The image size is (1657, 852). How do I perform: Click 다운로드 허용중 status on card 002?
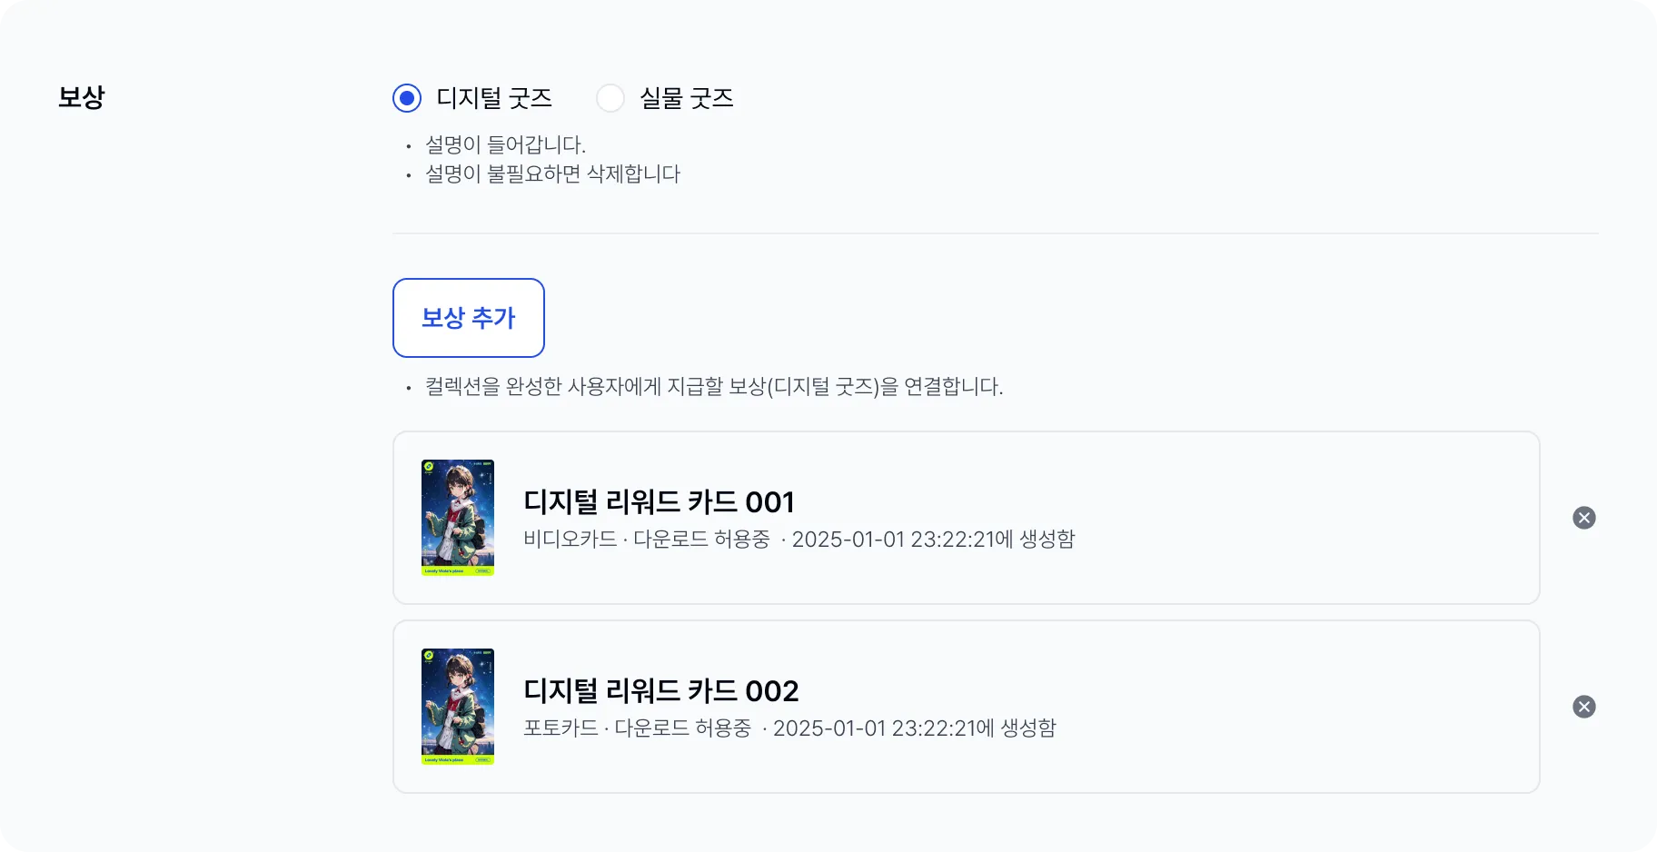point(683,728)
